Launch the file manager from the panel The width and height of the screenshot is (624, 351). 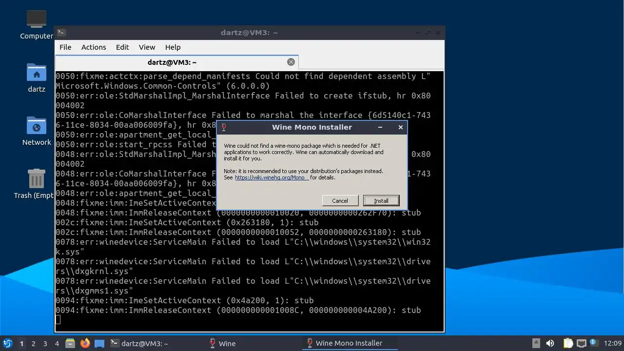(70, 343)
